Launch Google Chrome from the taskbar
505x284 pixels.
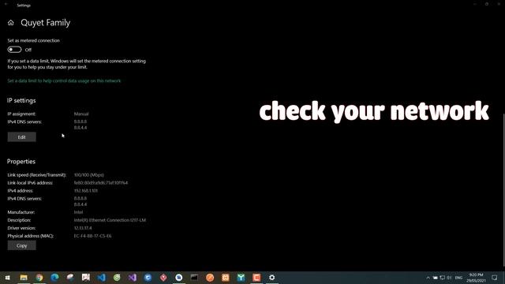(x=39, y=278)
